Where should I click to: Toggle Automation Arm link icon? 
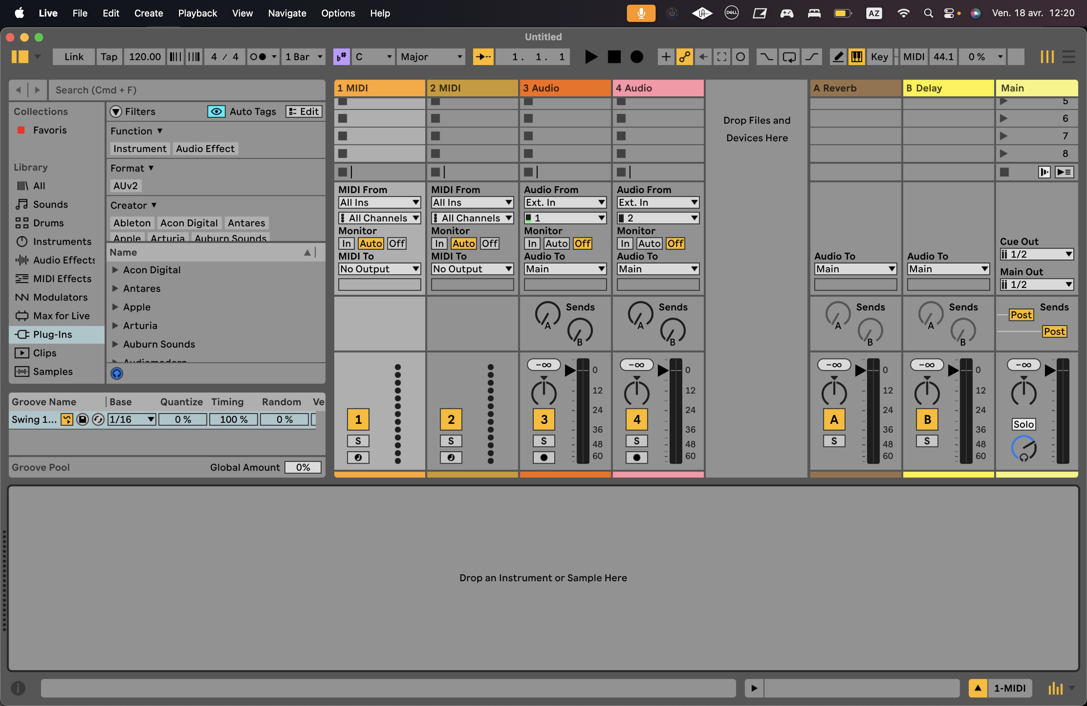coord(684,57)
